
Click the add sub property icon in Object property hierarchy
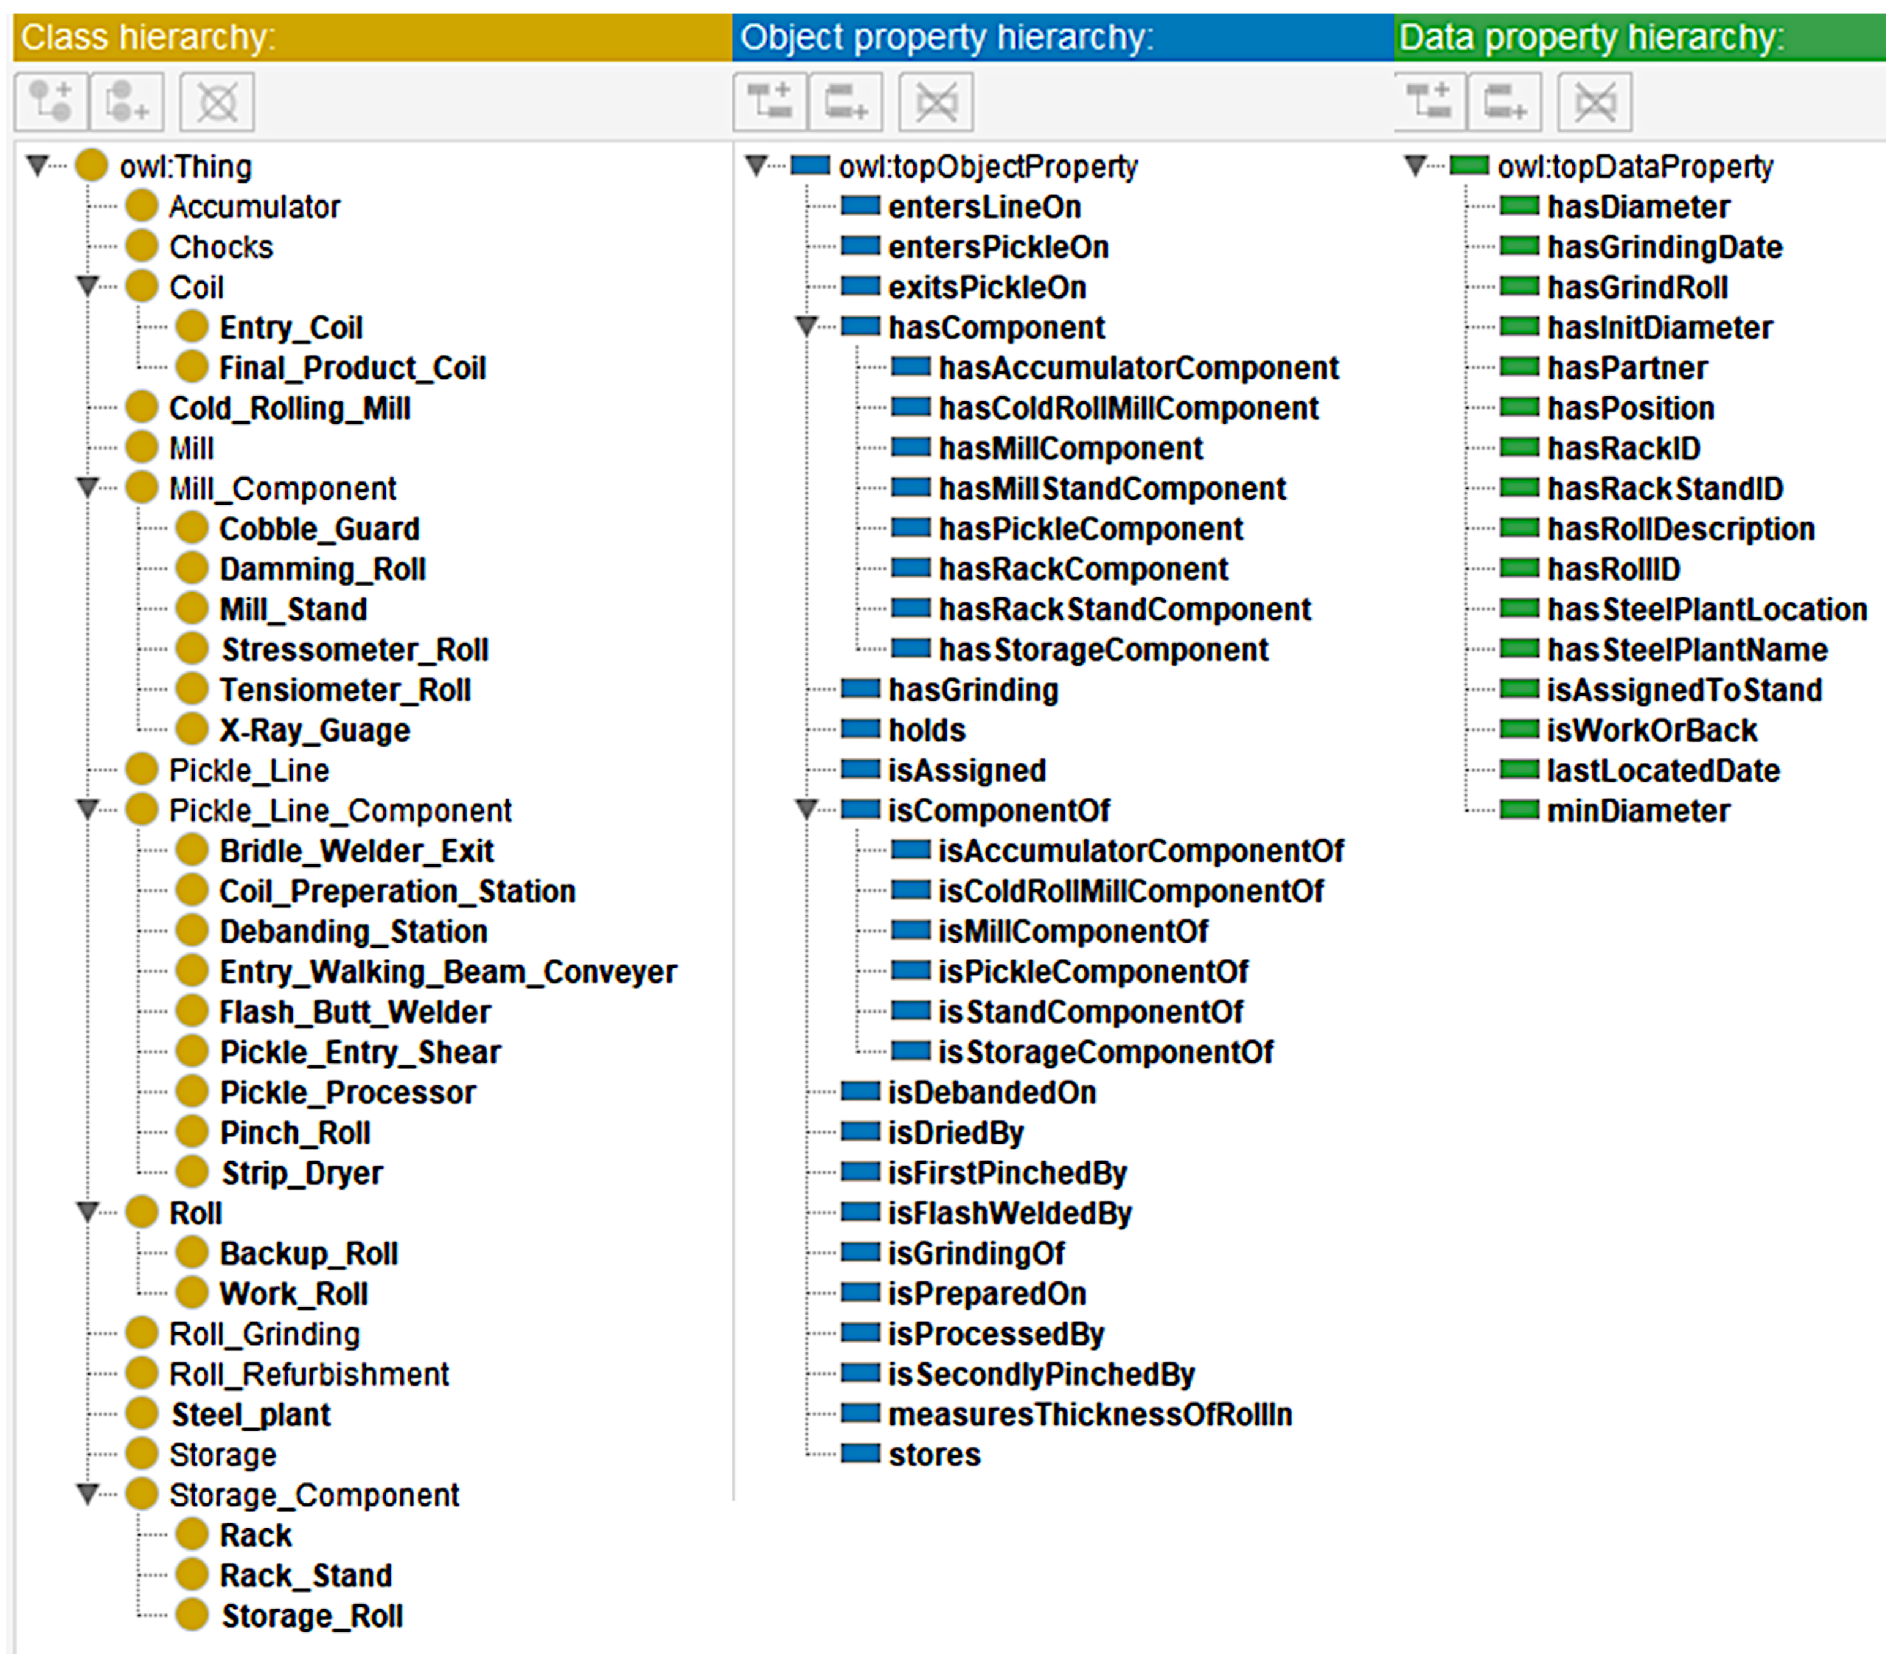pos(770,101)
